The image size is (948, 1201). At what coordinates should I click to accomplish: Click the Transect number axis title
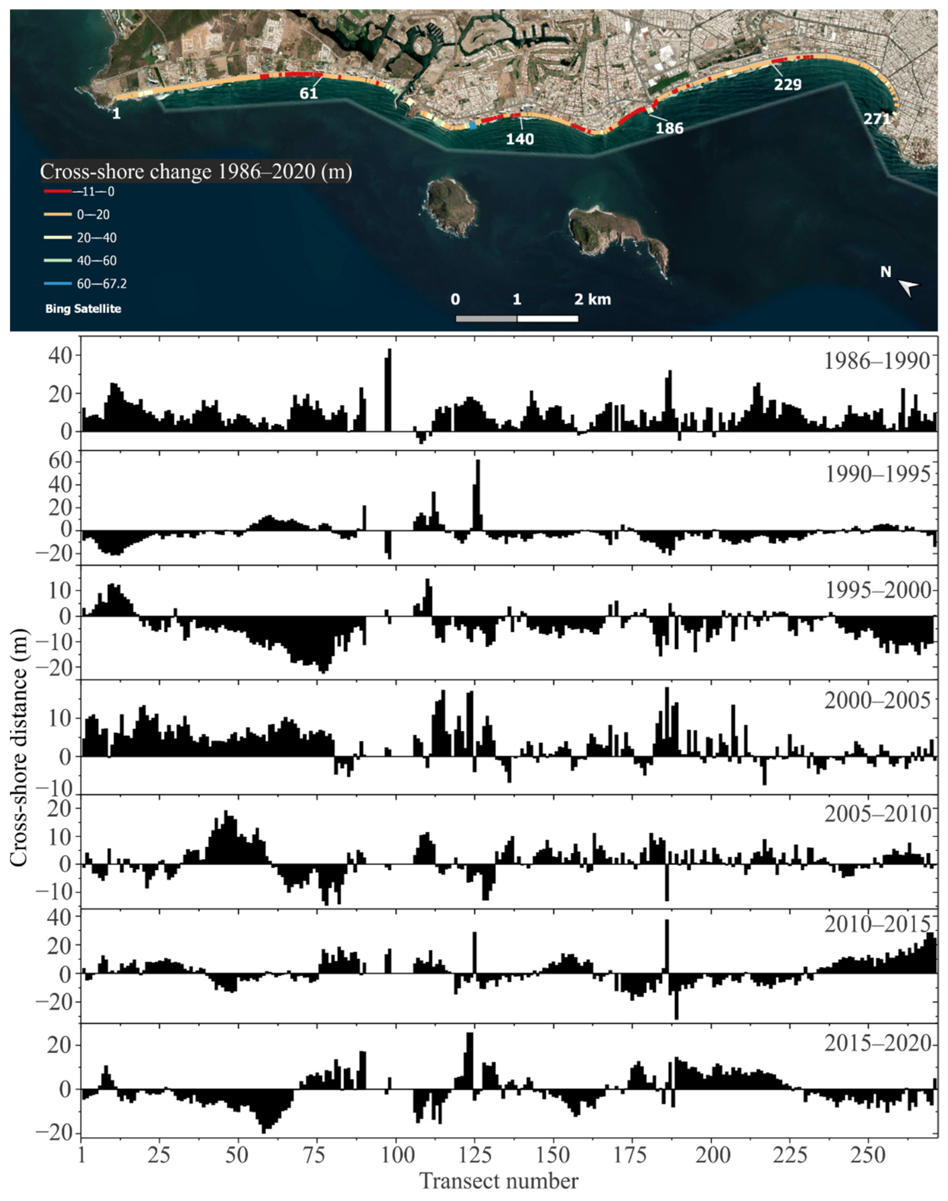point(499,1181)
